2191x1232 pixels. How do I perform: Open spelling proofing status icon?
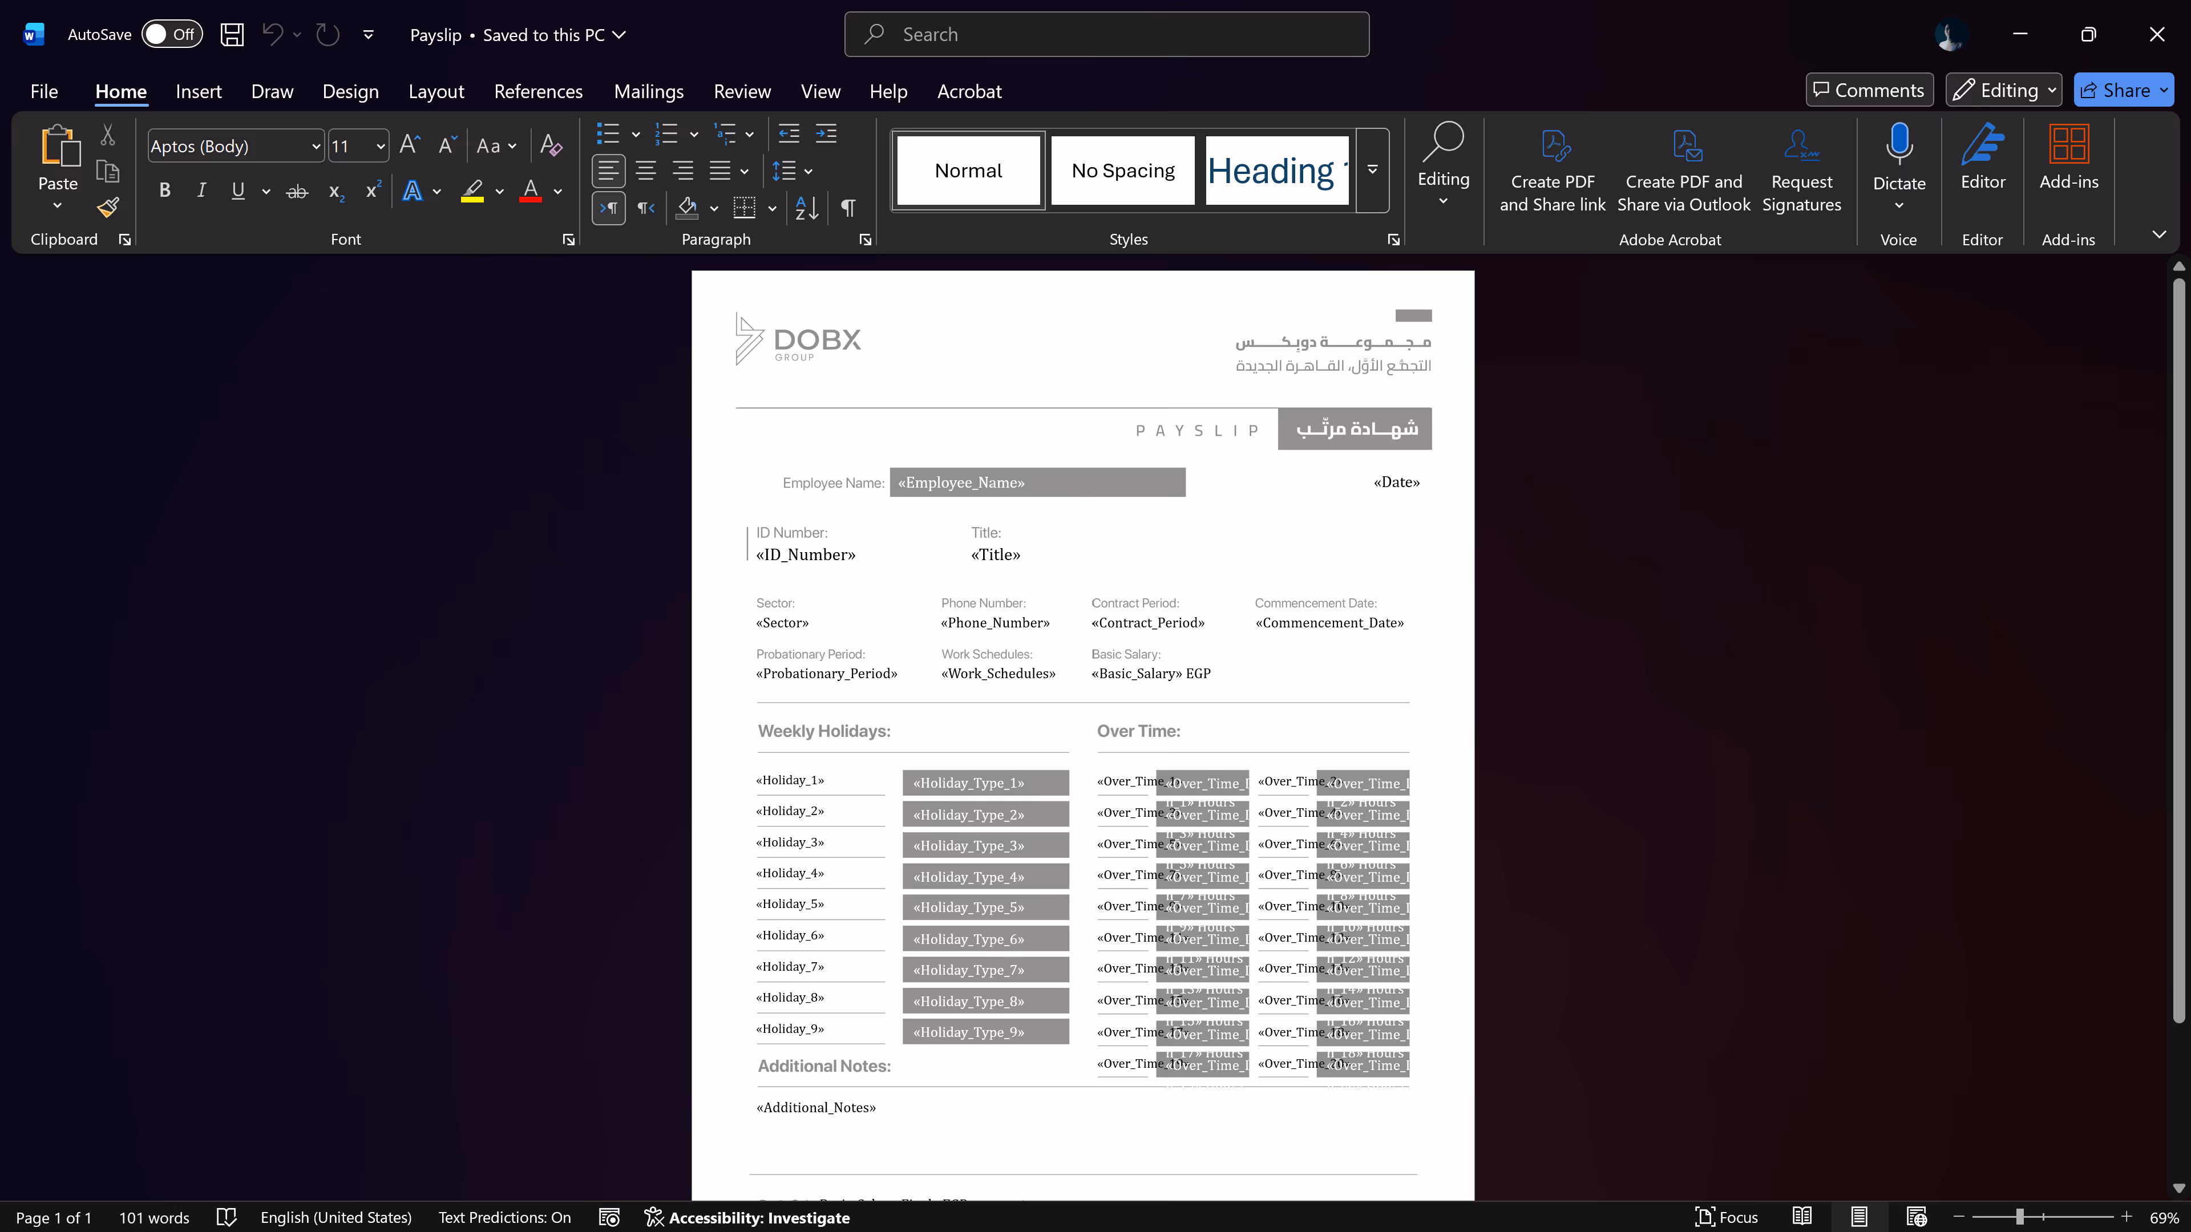pos(227,1217)
